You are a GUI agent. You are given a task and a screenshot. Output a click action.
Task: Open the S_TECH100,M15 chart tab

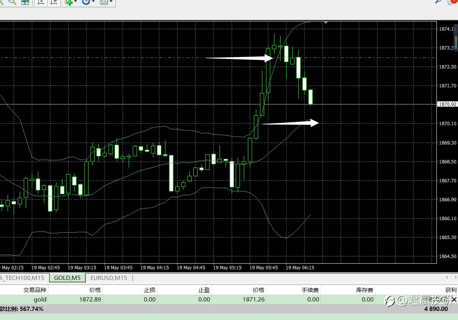coord(23,278)
